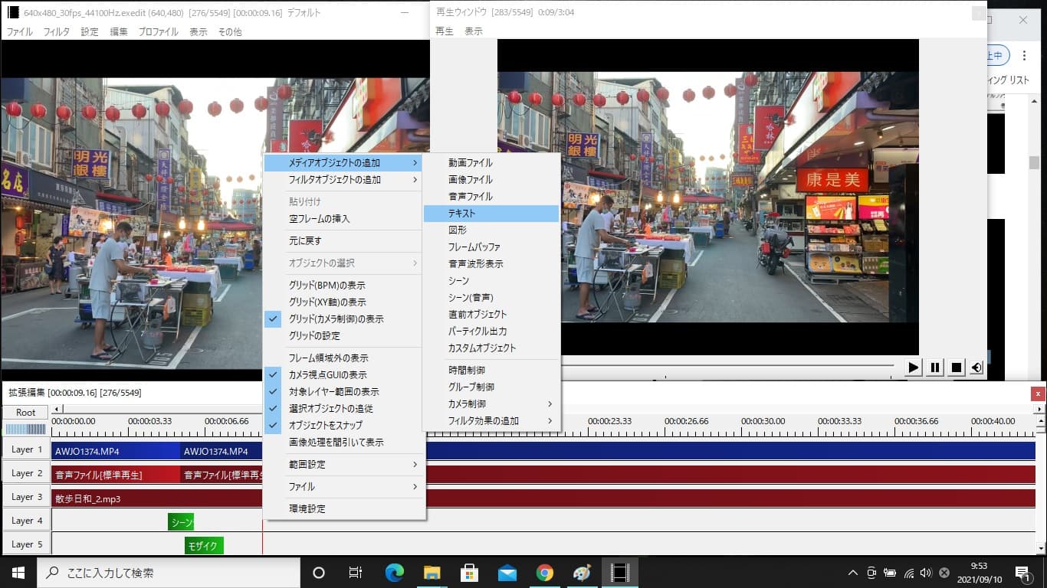Toggle the speaker volume icon

click(976, 367)
